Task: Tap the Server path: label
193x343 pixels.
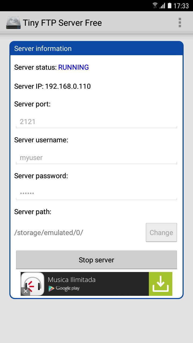Action: click(x=33, y=212)
